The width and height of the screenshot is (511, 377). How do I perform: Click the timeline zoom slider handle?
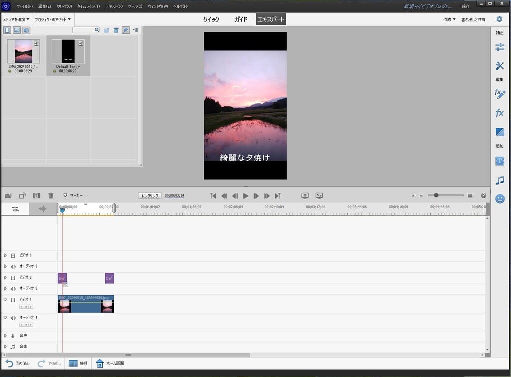pyautogui.click(x=436, y=196)
